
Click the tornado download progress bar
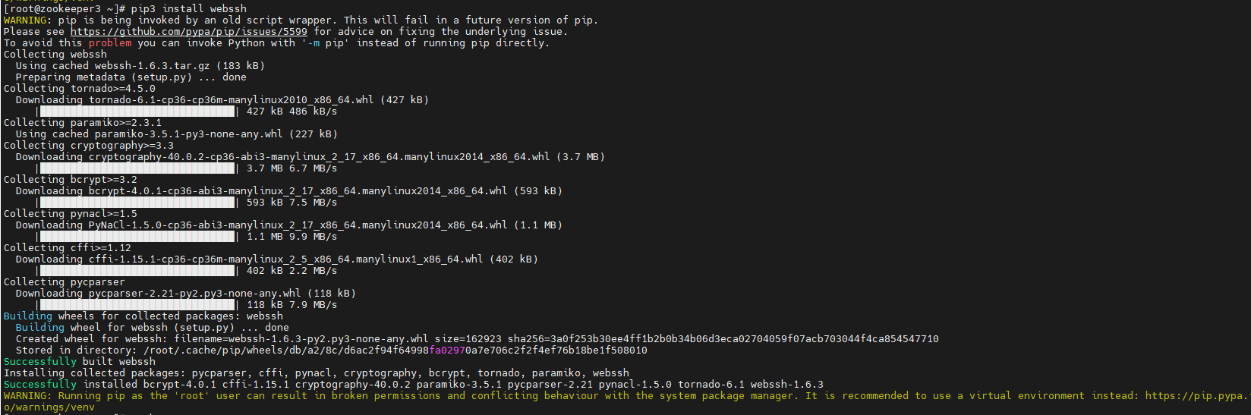pos(137,112)
